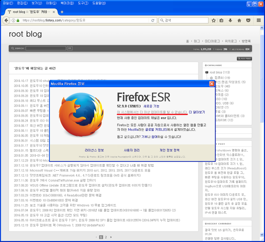Viewport: 265px width, 242px height.
Task: Select root blog (113) in catalogue tree
Action: click(x=220, y=72)
